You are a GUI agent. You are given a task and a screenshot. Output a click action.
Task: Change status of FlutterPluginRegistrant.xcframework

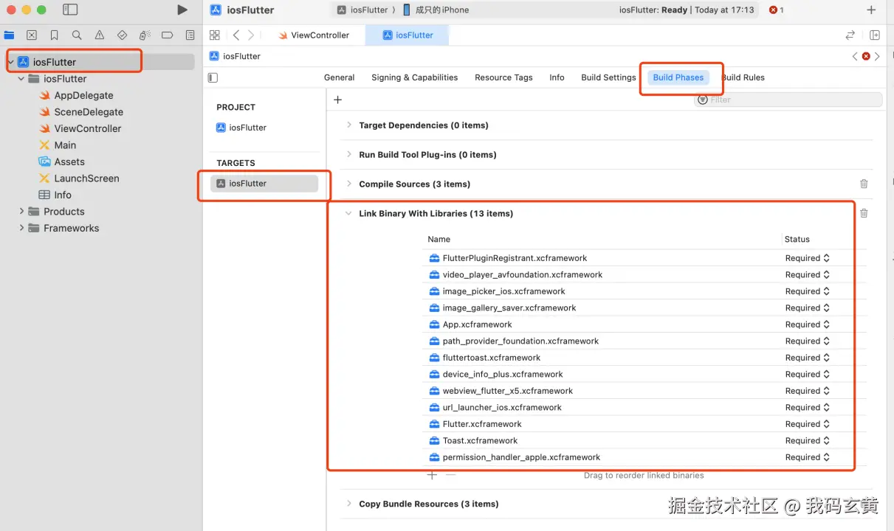808,258
